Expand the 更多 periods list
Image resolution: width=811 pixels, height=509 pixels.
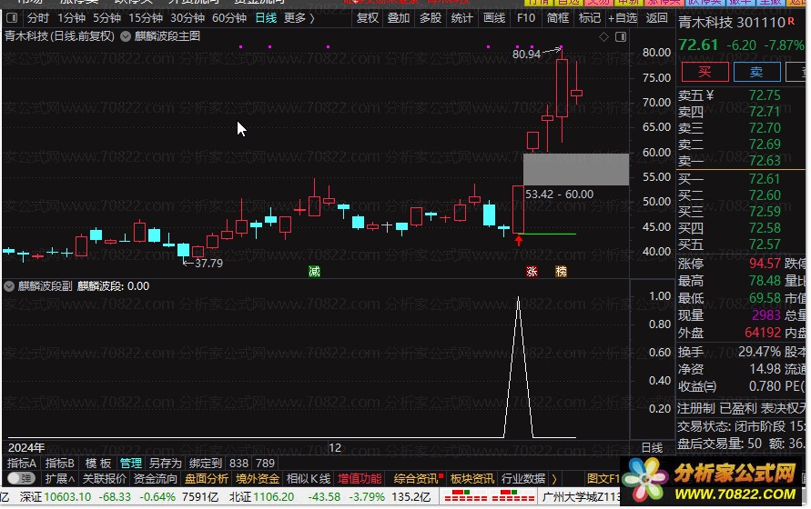click(299, 18)
